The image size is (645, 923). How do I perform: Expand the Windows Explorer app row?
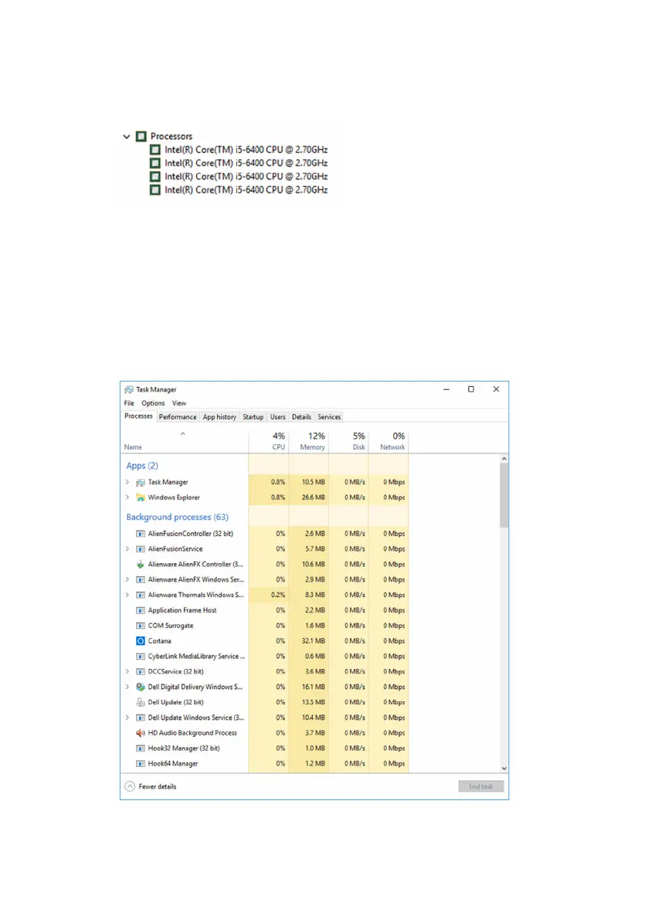(127, 497)
